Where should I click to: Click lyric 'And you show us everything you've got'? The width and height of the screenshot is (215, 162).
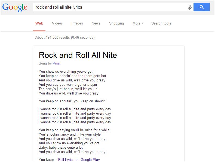[69, 143]
